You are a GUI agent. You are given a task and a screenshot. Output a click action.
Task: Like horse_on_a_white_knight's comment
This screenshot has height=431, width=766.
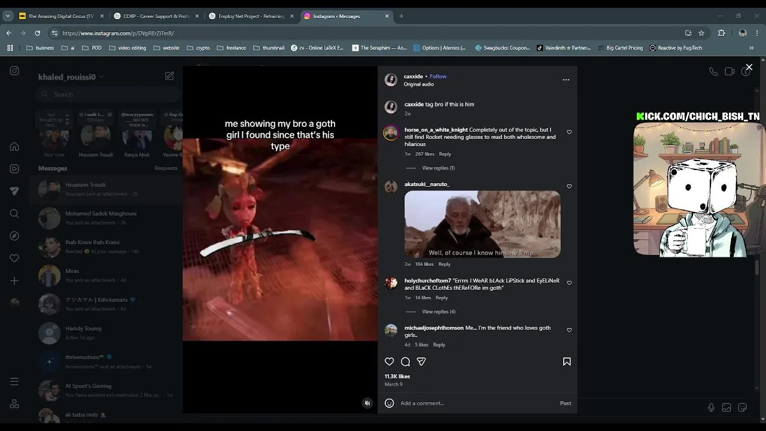coord(569,132)
